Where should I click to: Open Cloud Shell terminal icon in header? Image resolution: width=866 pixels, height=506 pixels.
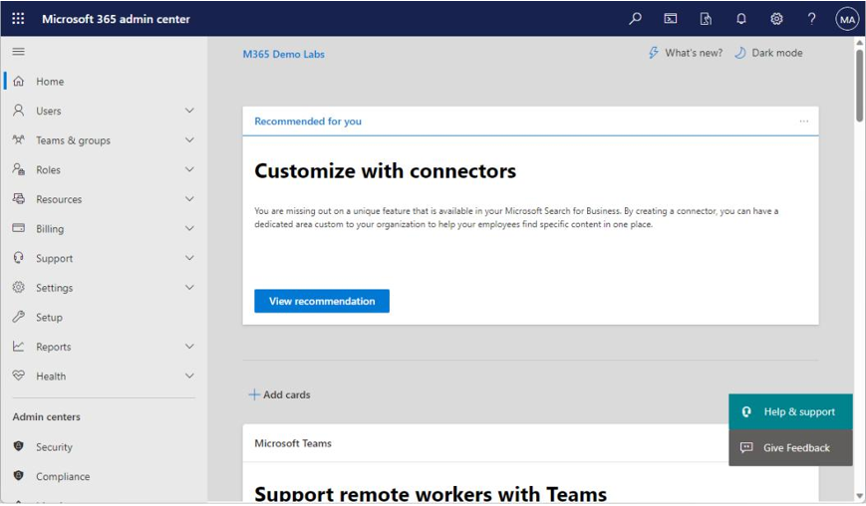click(671, 19)
